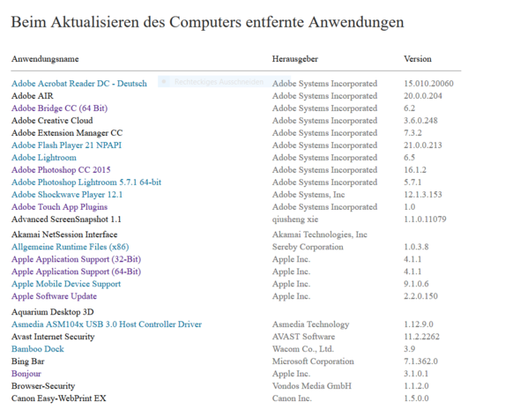Viewport: 520px width, 409px height.
Task: Click publisher Microsoft Corporation
Action: pos(313,361)
